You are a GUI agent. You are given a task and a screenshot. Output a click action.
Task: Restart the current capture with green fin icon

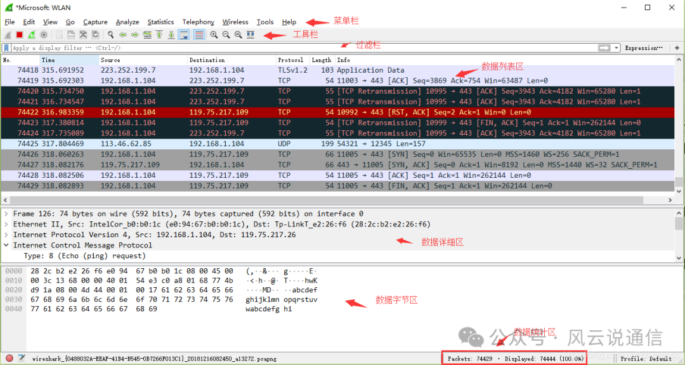tap(32, 35)
